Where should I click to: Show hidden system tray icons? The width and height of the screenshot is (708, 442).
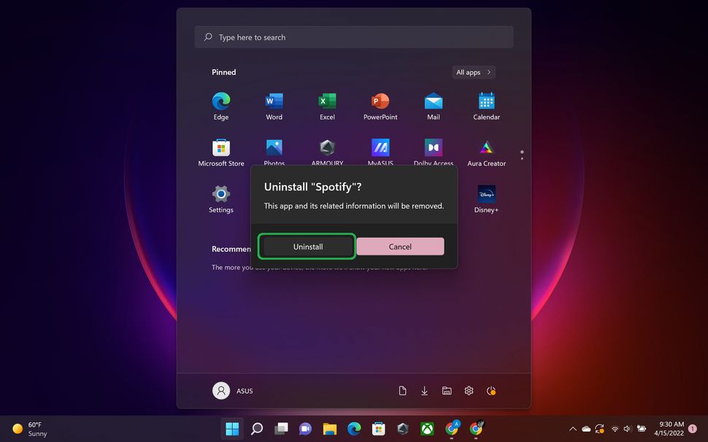(572, 429)
